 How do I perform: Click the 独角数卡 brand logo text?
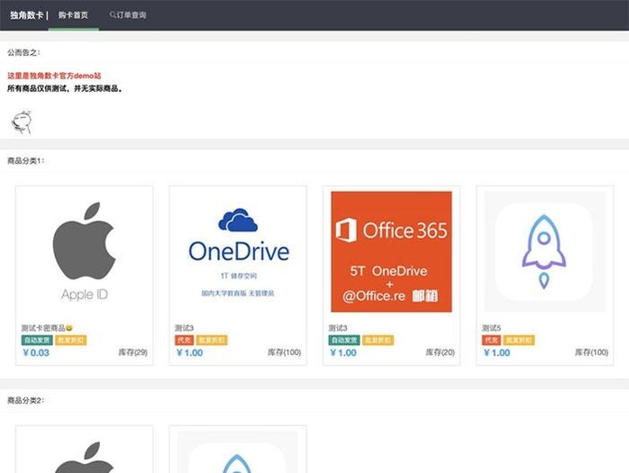coord(26,15)
